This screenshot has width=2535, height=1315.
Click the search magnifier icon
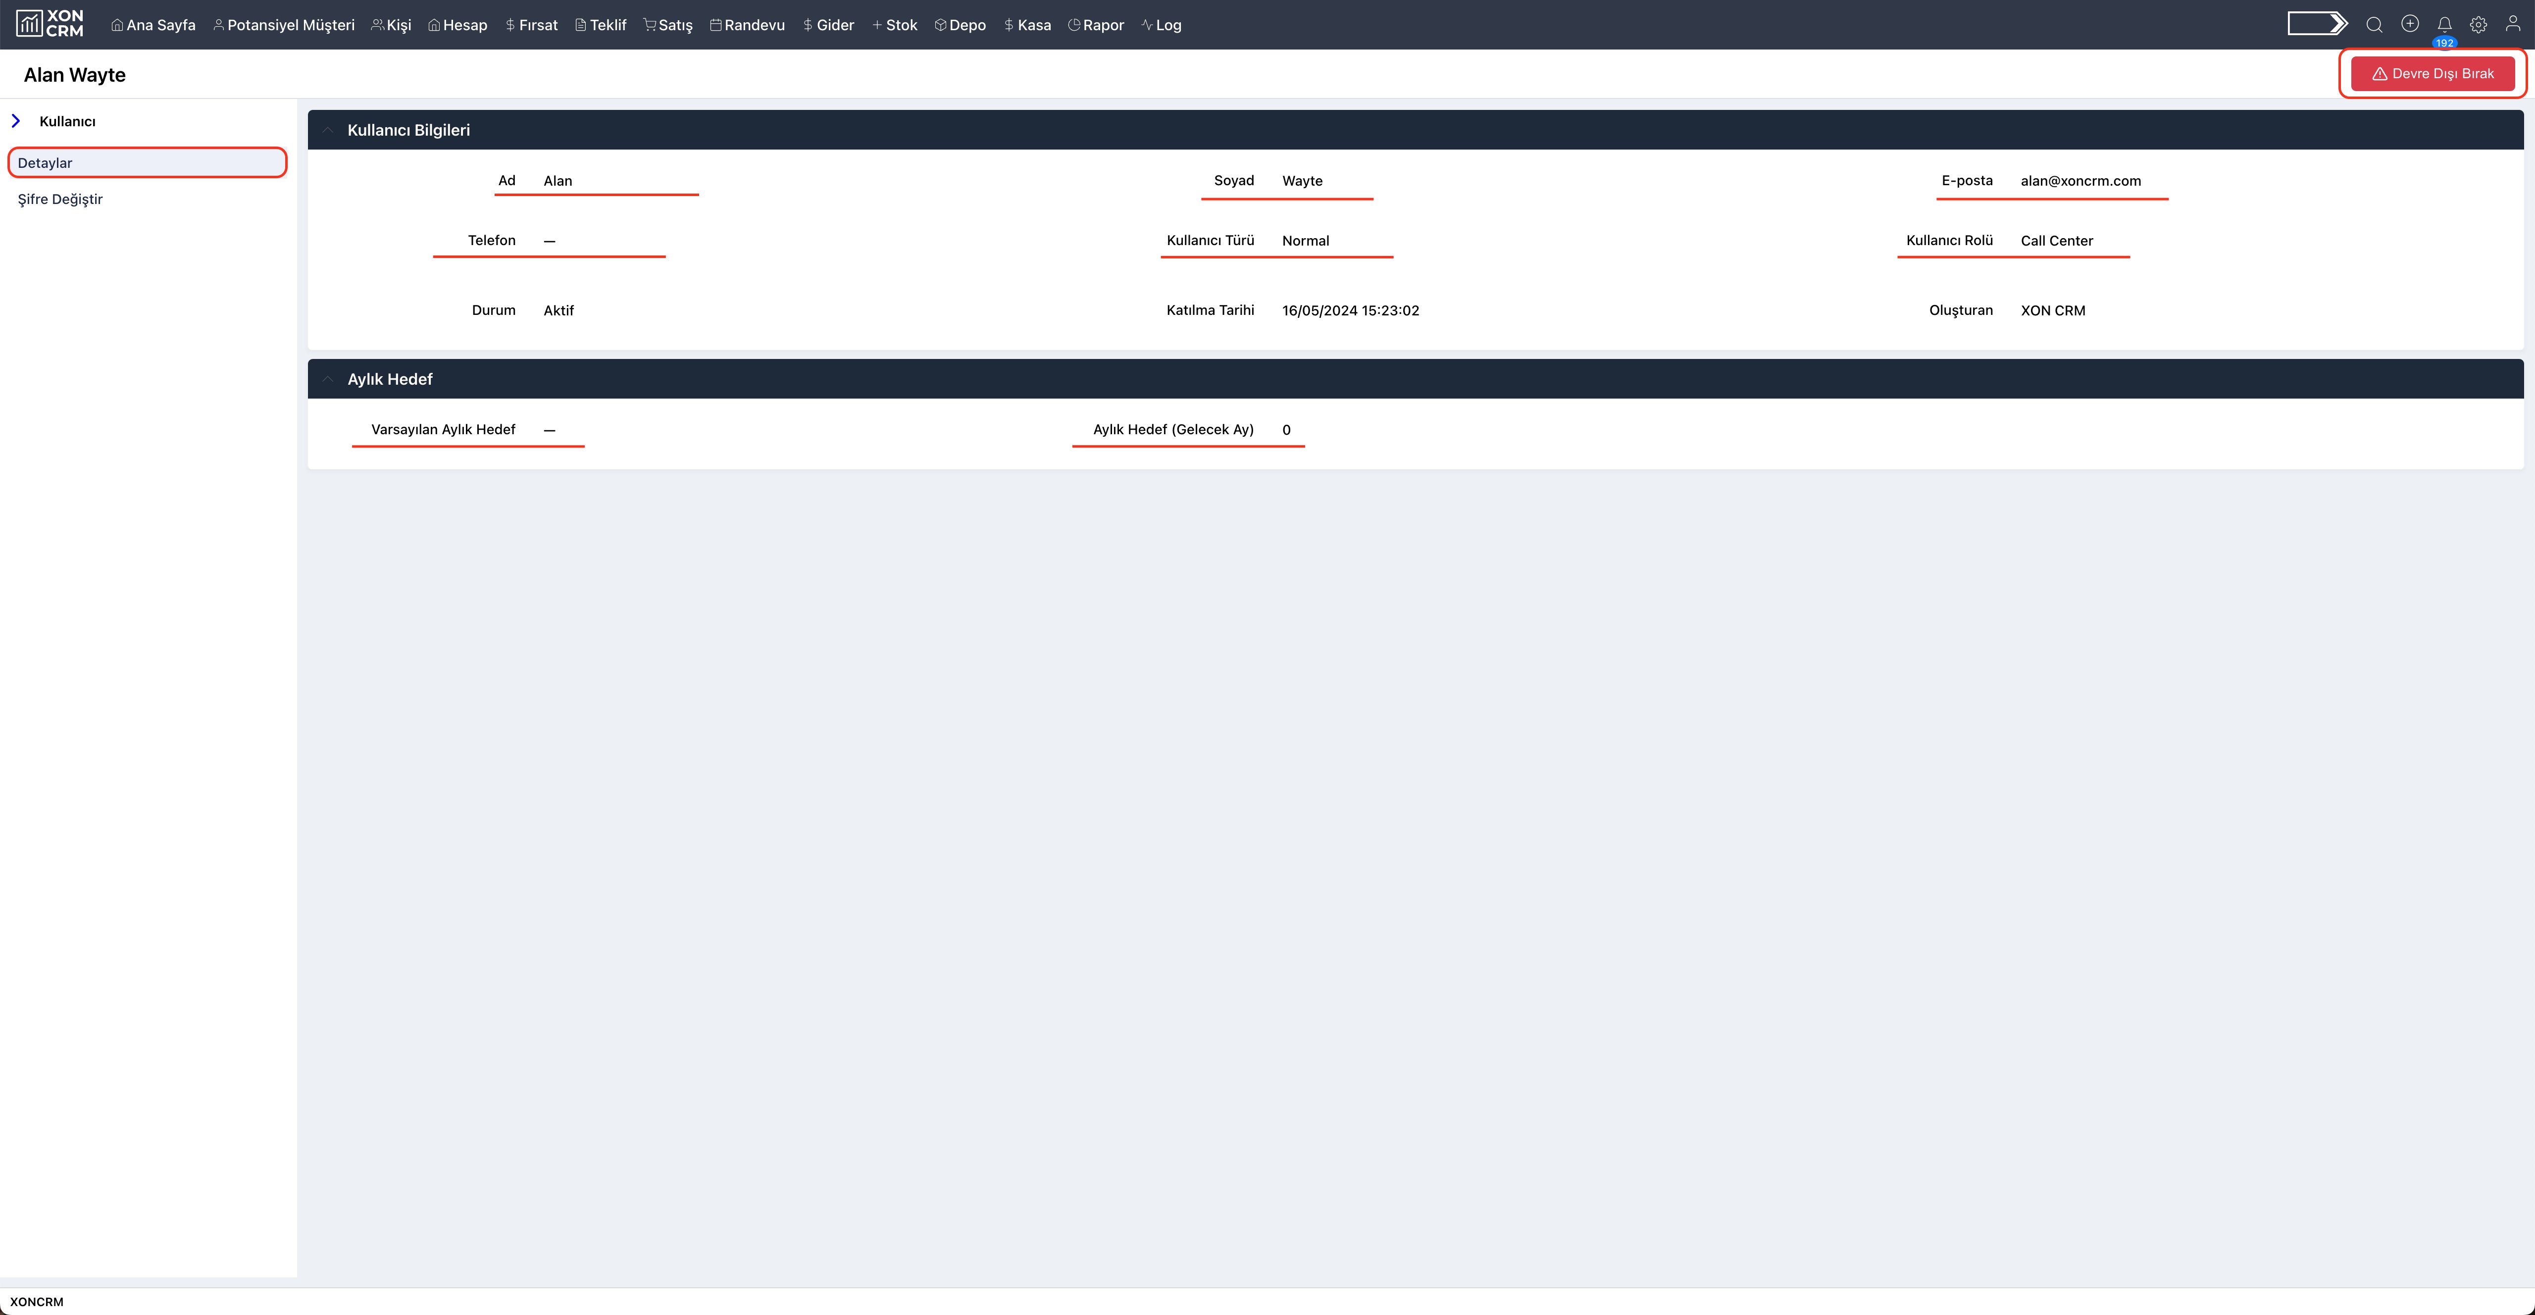2374,25
